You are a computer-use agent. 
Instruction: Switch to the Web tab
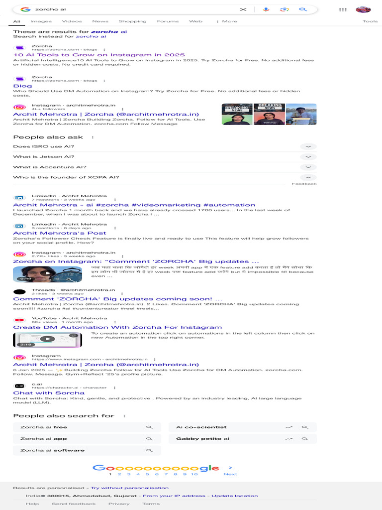point(195,21)
